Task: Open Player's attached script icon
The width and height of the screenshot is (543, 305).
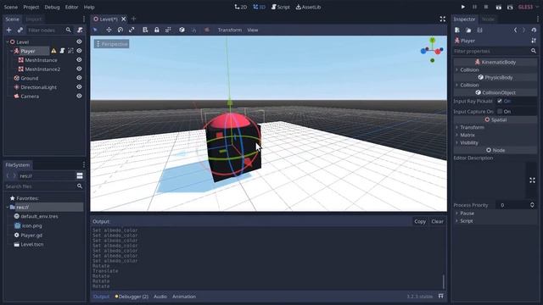Action: pos(62,51)
